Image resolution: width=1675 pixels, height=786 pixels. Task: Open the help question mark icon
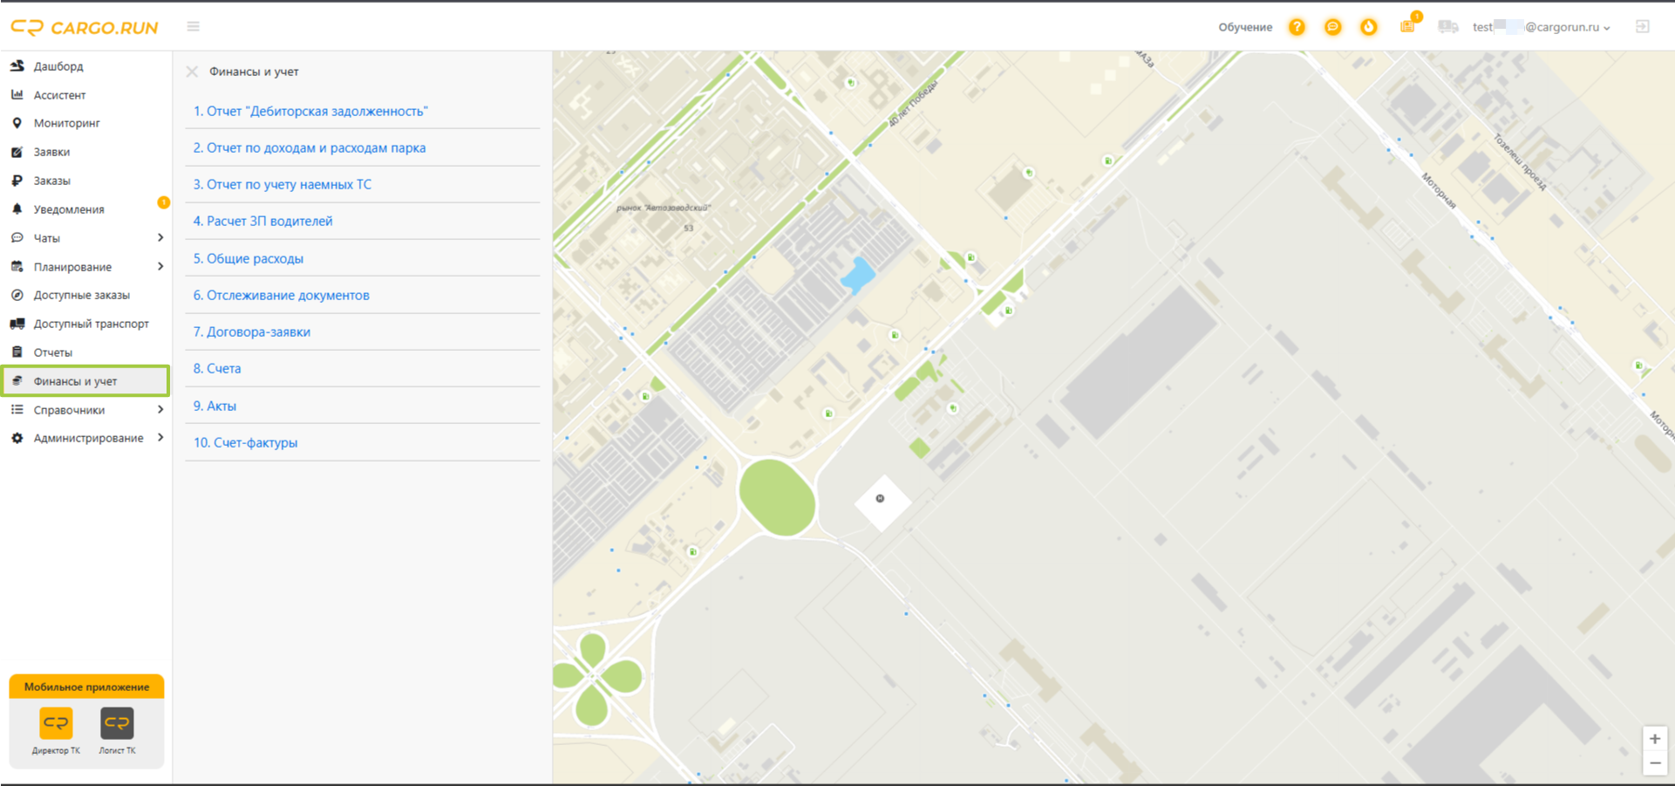[1297, 27]
